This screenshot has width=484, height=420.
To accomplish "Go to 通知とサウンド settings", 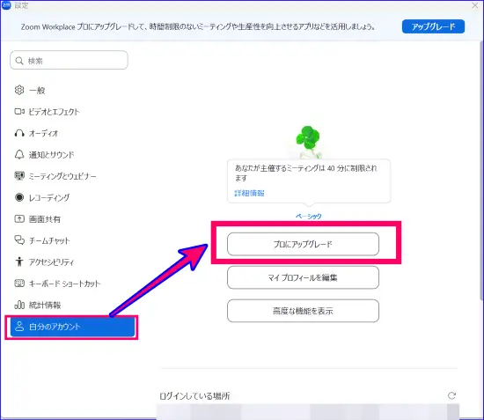I will (72, 154).
